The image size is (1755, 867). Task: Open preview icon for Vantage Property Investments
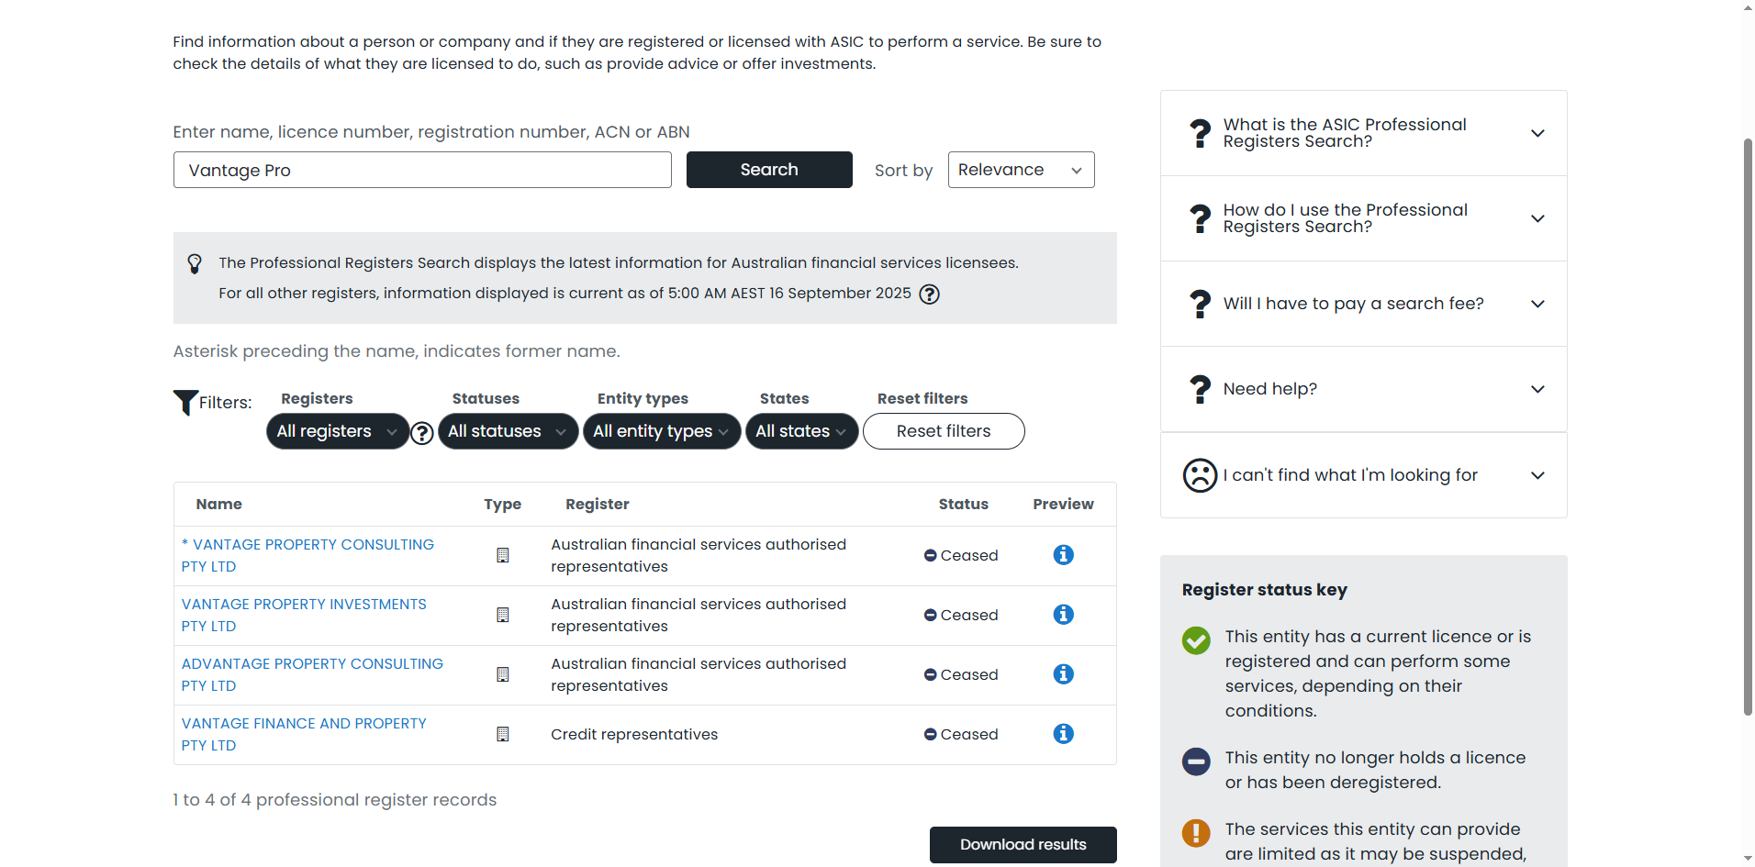(1063, 615)
